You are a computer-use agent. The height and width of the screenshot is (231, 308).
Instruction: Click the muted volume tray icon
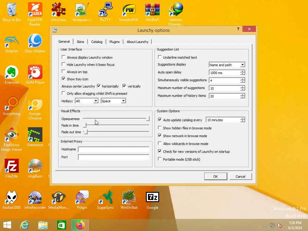279,225
